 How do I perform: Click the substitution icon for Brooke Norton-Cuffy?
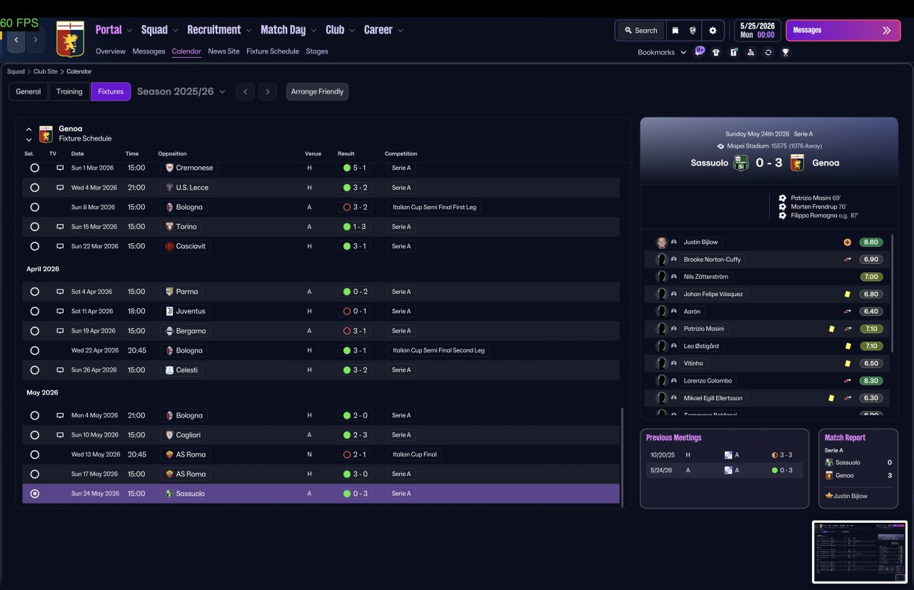848,260
